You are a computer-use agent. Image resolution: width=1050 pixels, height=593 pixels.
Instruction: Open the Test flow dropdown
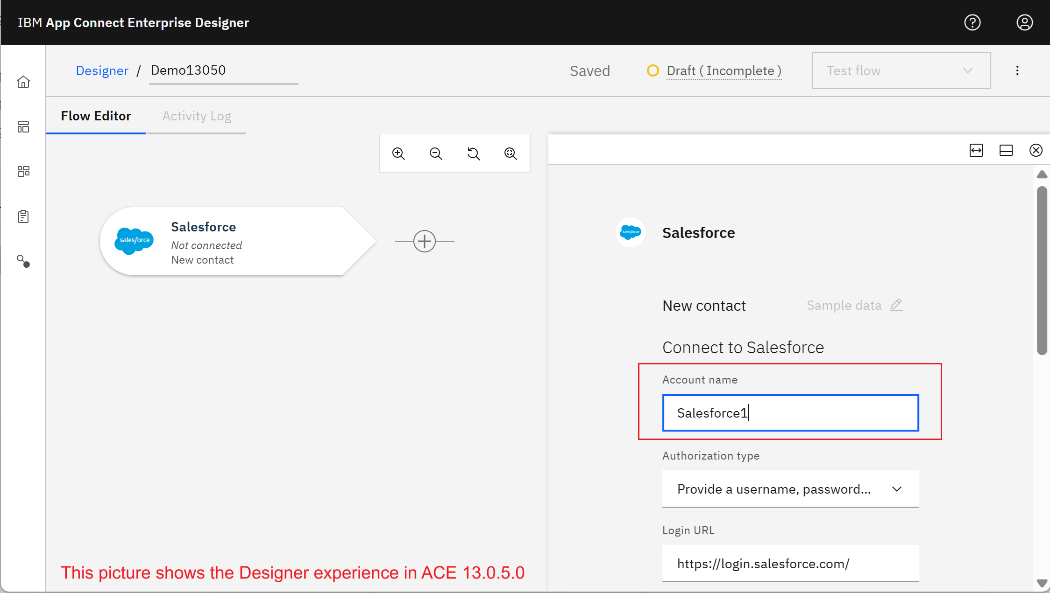tap(901, 70)
